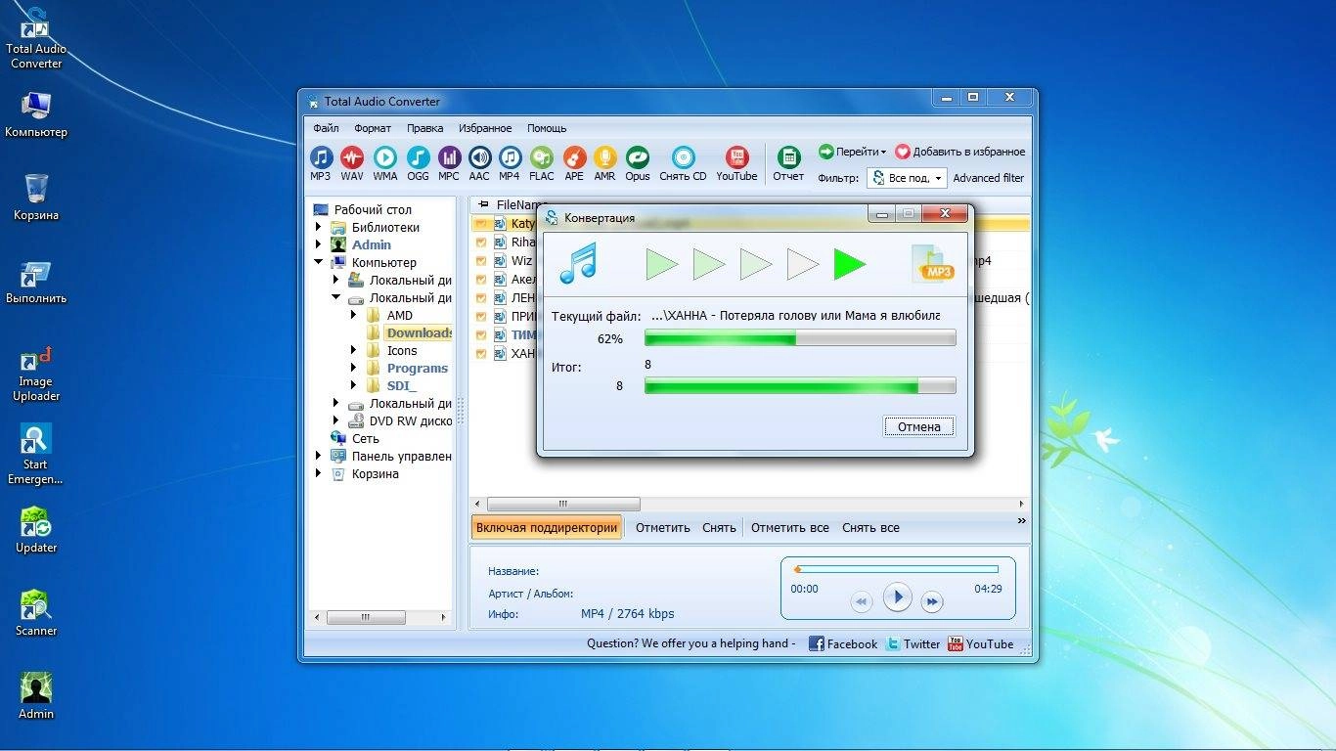Open the Компьютер desktop icon
This screenshot has width=1336, height=751.
(x=36, y=115)
